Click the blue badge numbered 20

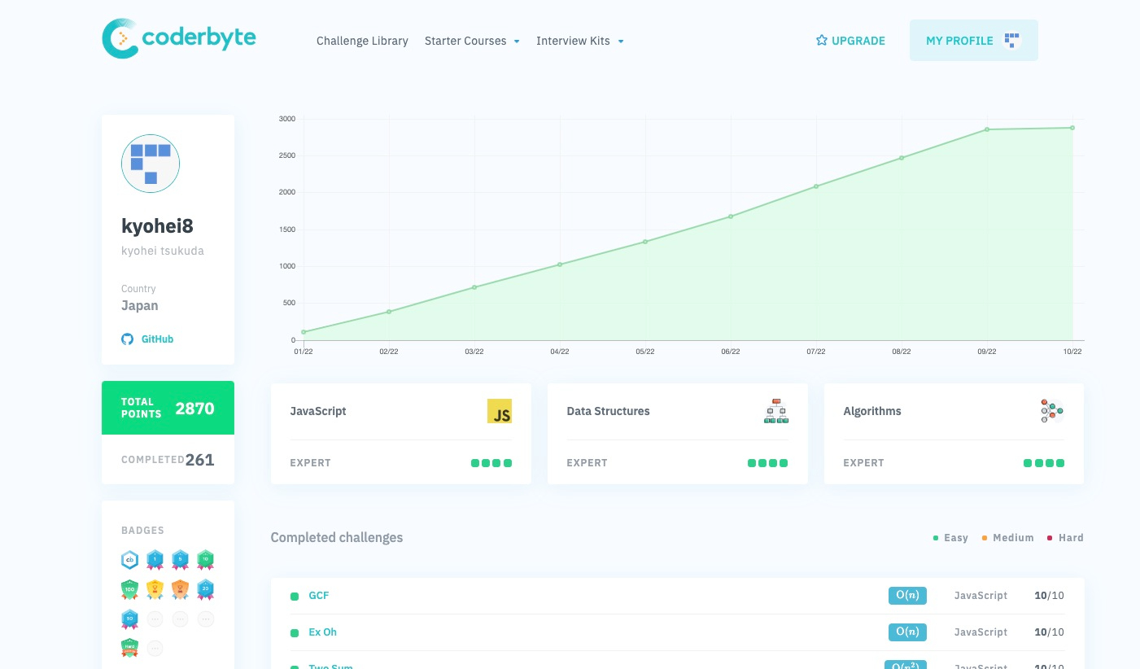pyautogui.click(x=206, y=589)
